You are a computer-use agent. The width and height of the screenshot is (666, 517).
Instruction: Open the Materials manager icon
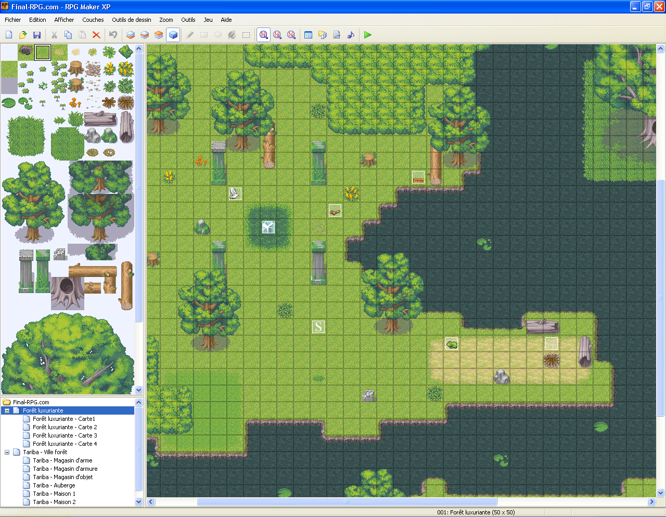[323, 35]
